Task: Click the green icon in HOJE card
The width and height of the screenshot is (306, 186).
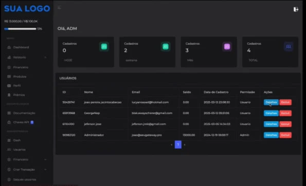Action: click(104, 47)
